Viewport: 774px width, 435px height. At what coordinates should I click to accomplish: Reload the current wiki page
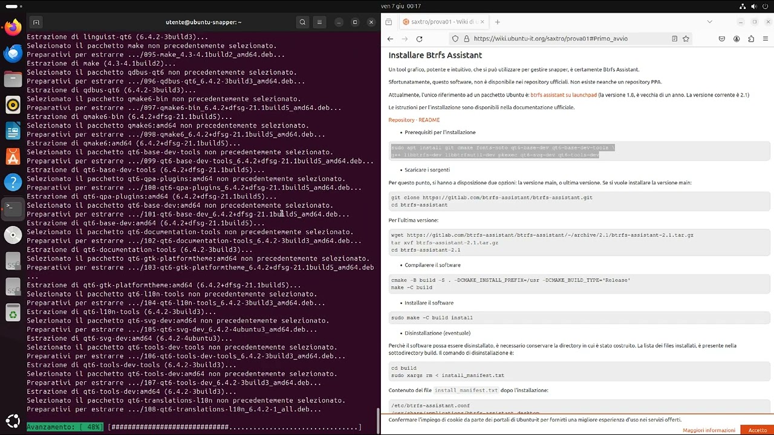(419, 39)
